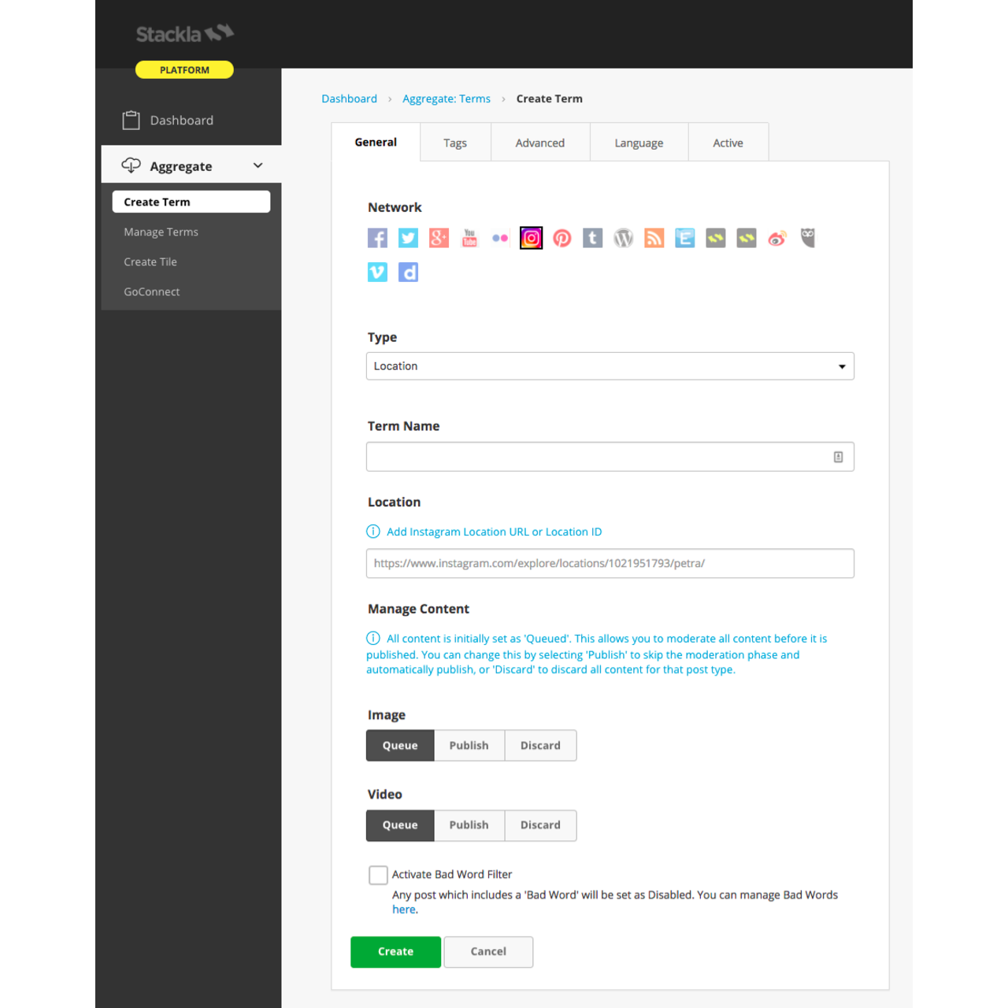Select the Tumblr network icon

pyautogui.click(x=592, y=238)
